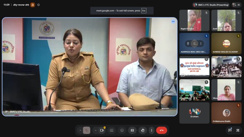Pin the AGRIPADA MUN. URDU SEC tile

pos(188,43)
